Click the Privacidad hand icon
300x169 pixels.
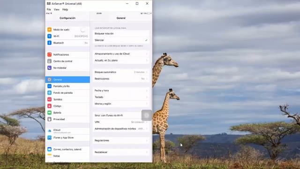click(49, 119)
